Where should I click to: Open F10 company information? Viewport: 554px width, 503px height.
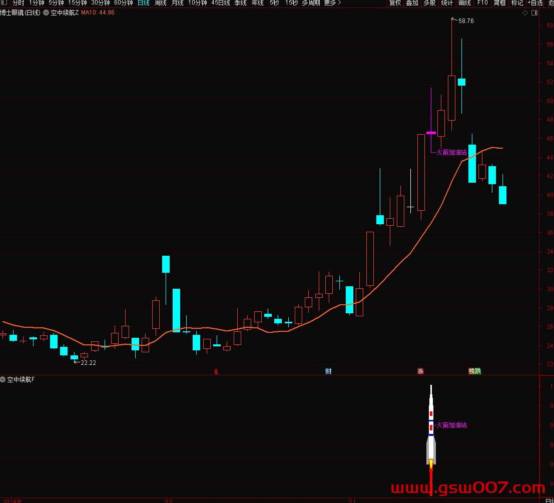click(x=482, y=3)
